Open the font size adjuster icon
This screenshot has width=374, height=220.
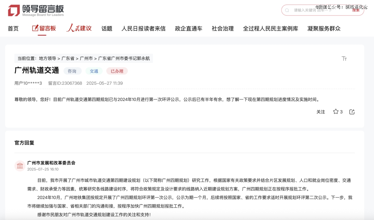point(344,59)
